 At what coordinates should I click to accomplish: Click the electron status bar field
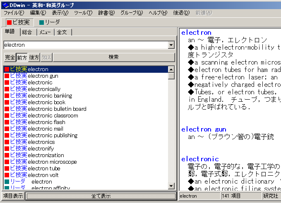pyautogui.click(x=199, y=196)
